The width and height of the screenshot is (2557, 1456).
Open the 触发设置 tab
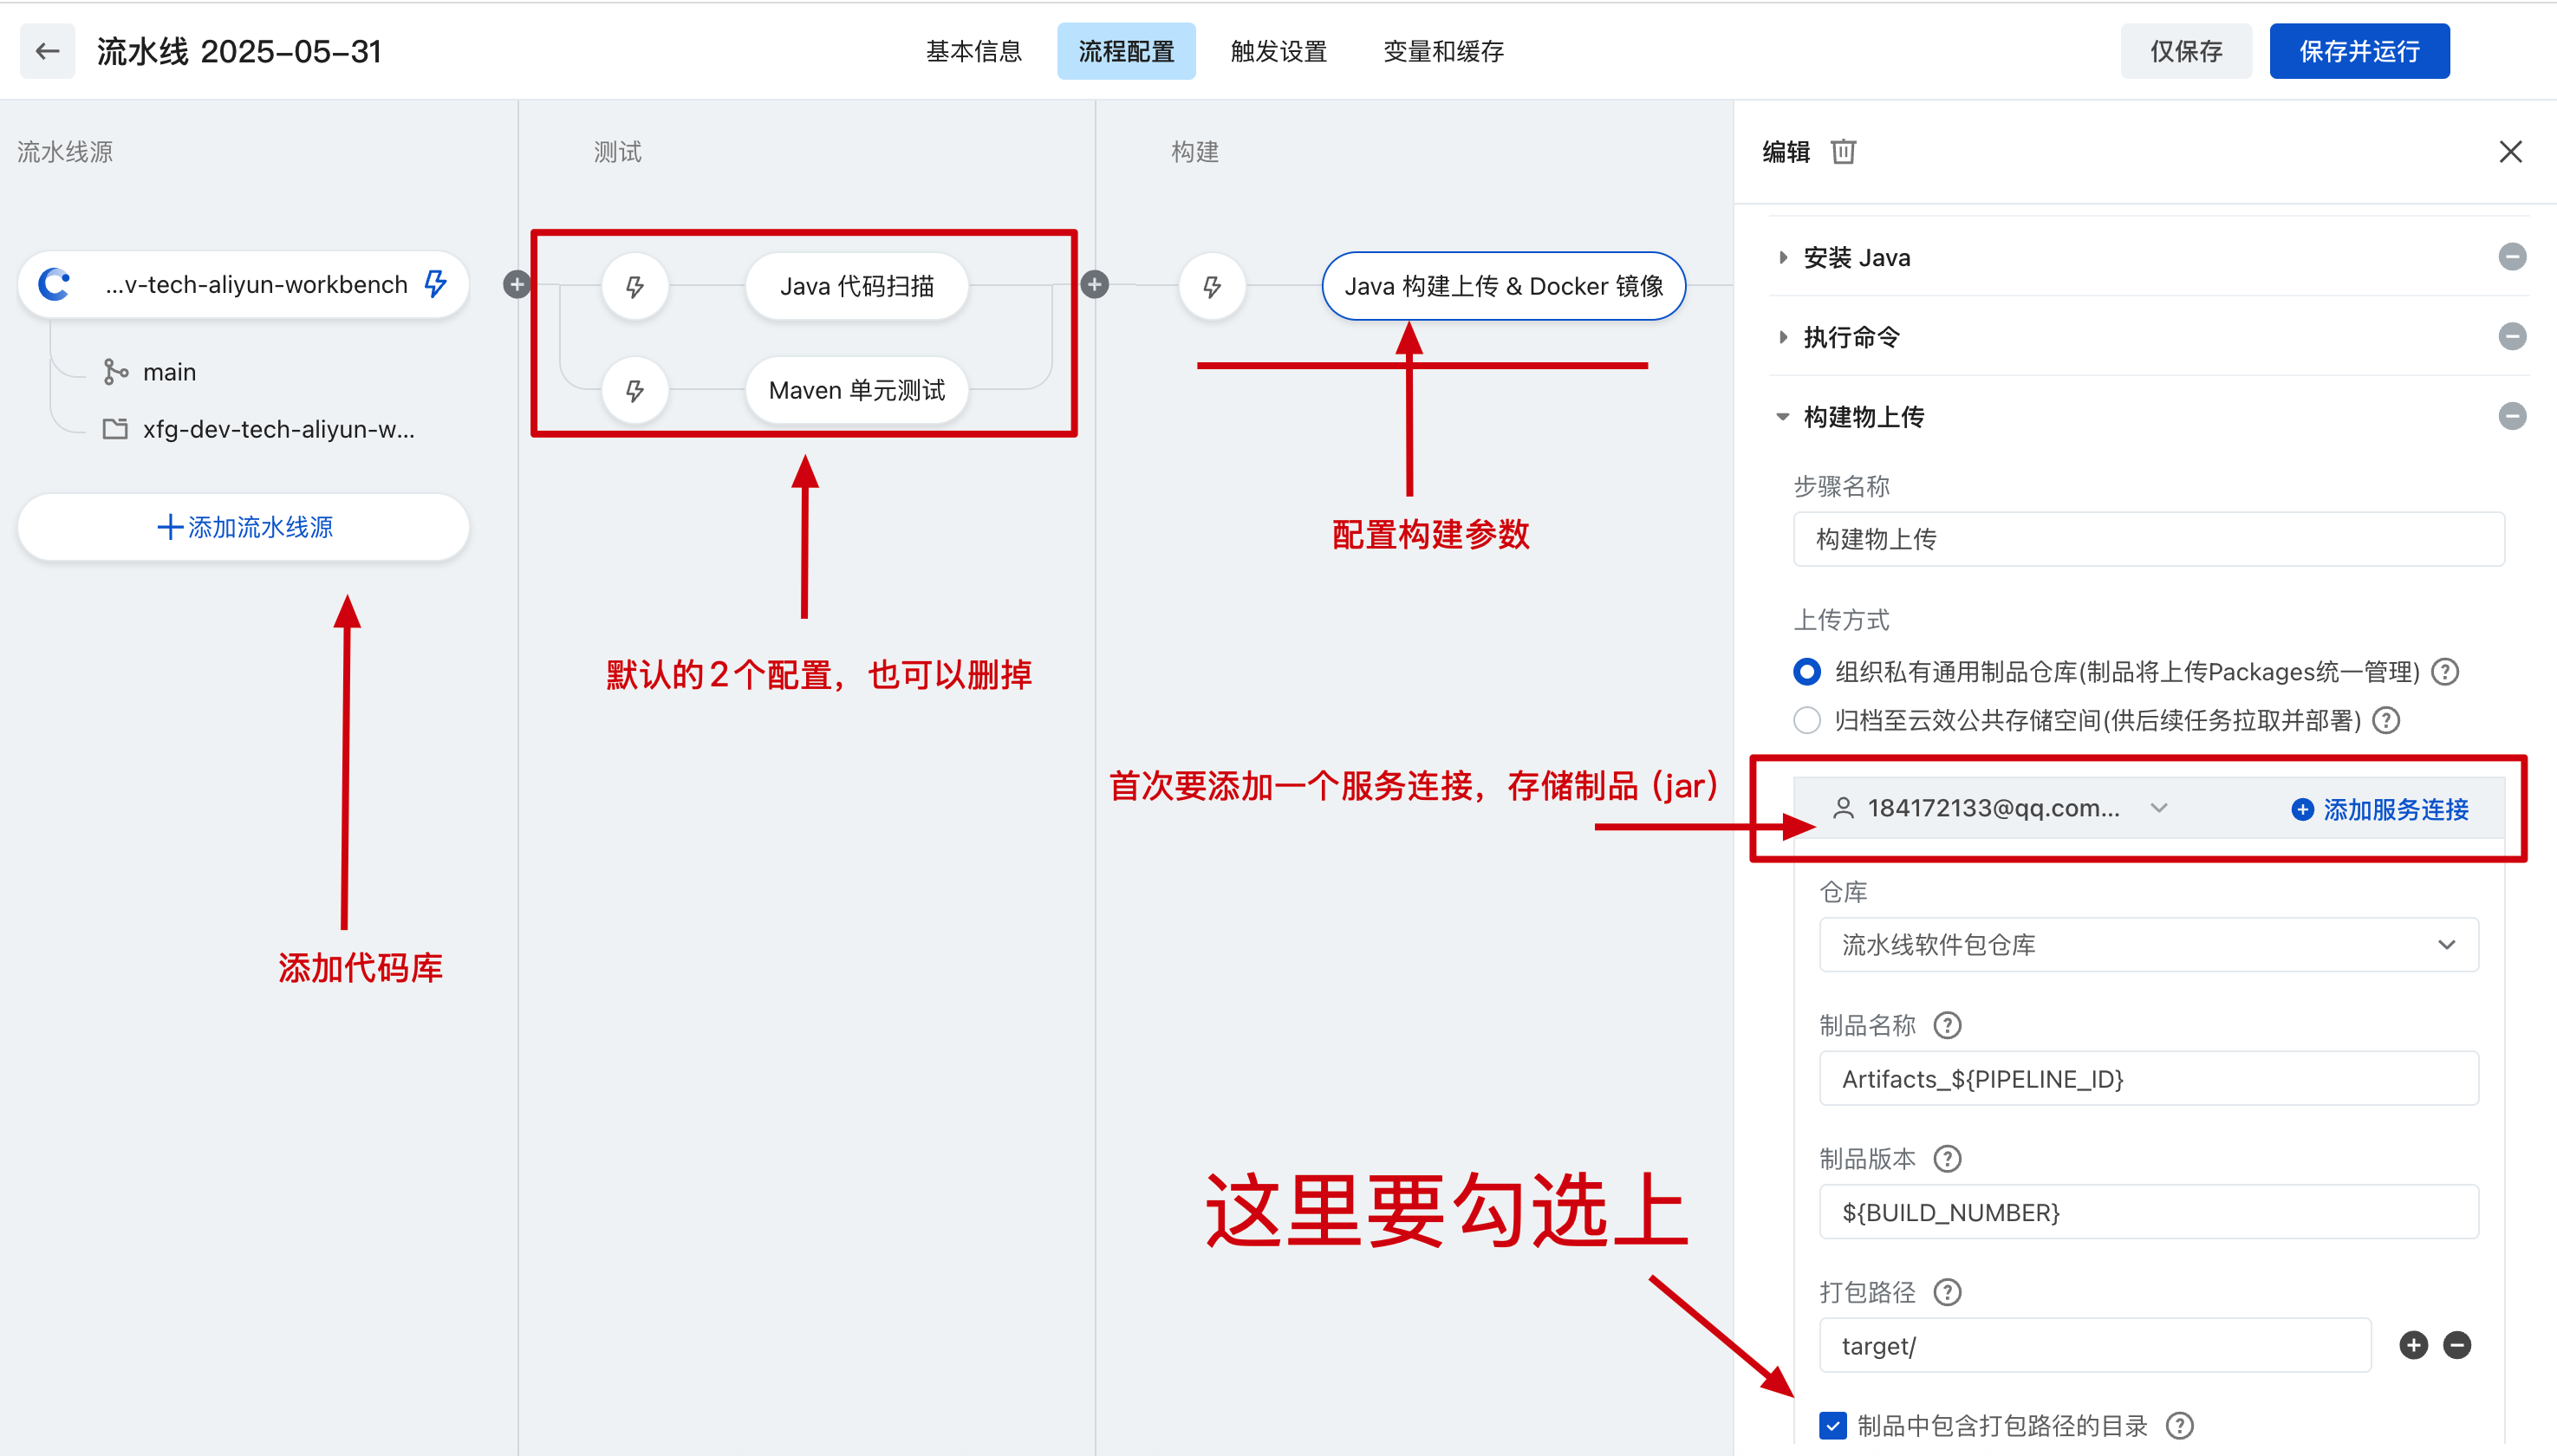pos(1278,51)
